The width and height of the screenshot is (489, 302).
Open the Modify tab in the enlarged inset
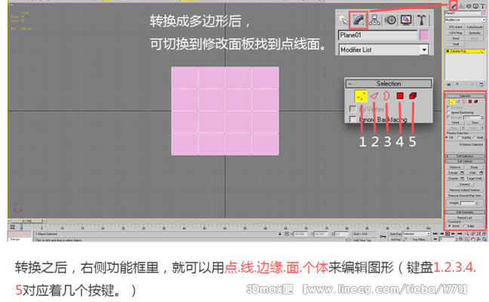click(358, 20)
